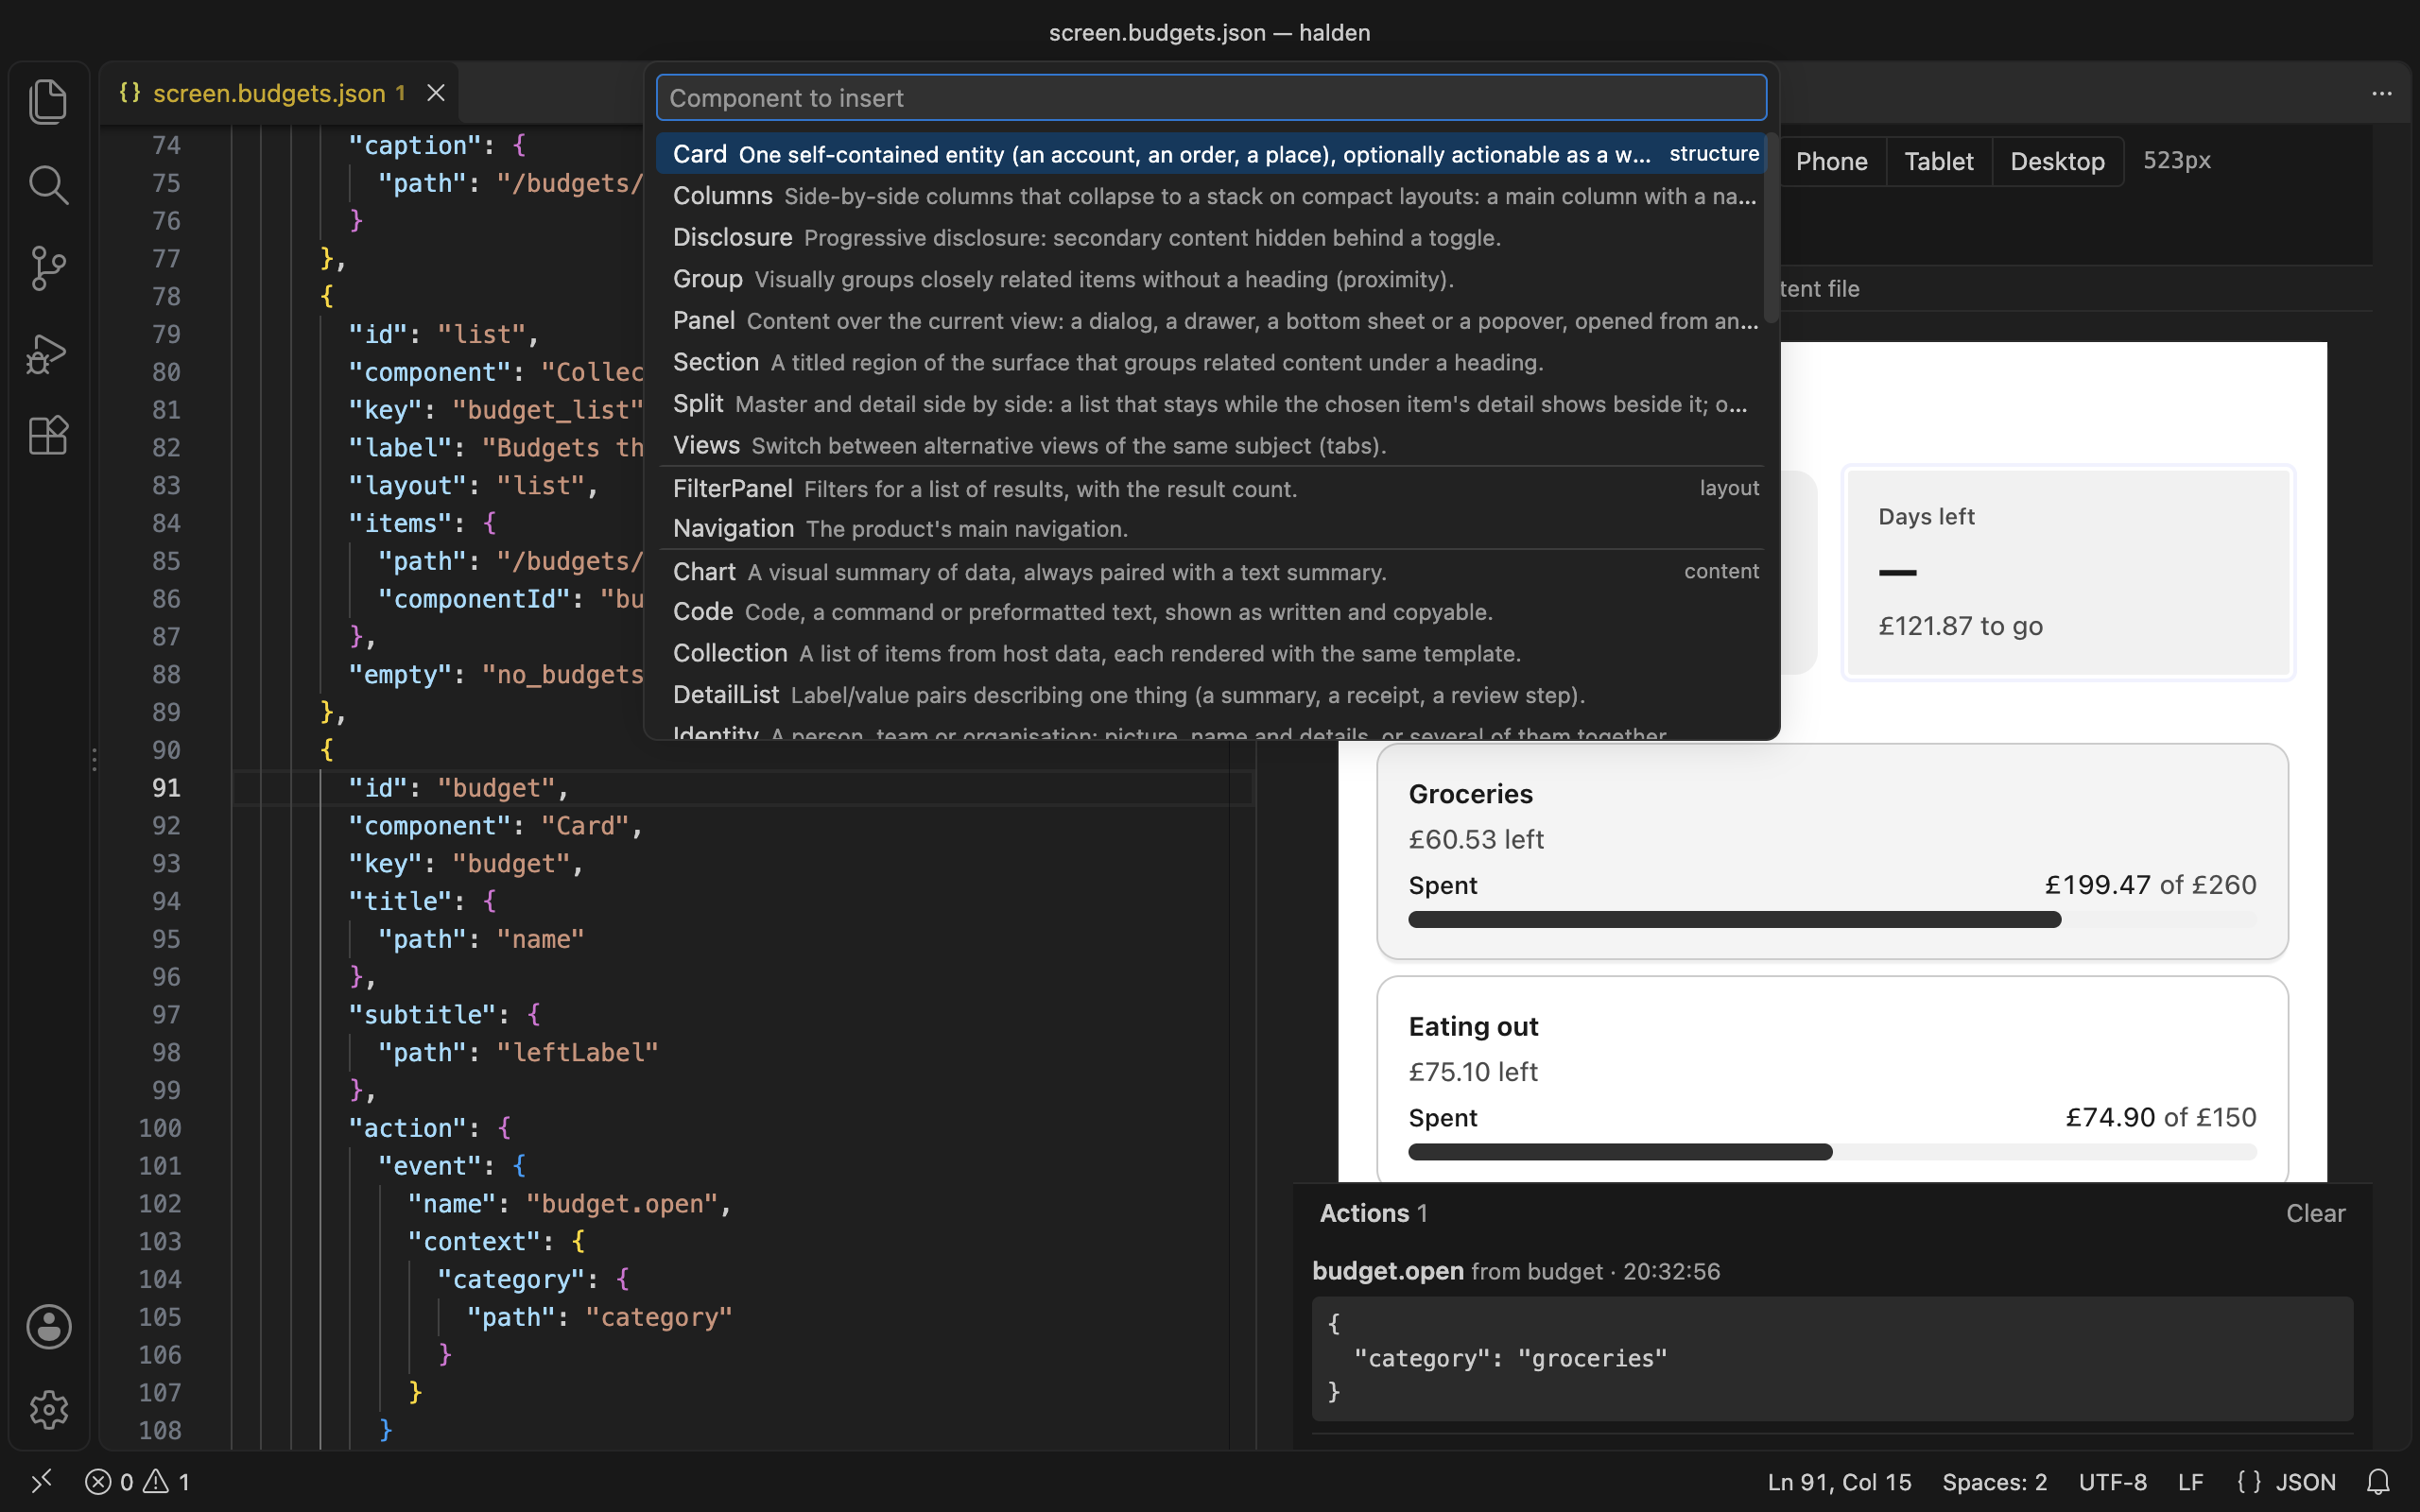Click the "£60.53 left" subtitle
2420x1512 pixels.
click(x=1476, y=839)
